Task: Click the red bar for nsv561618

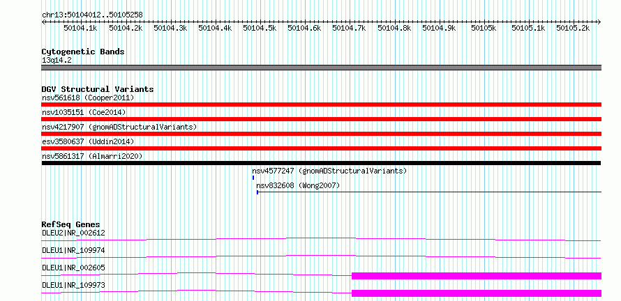Action: coord(322,105)
